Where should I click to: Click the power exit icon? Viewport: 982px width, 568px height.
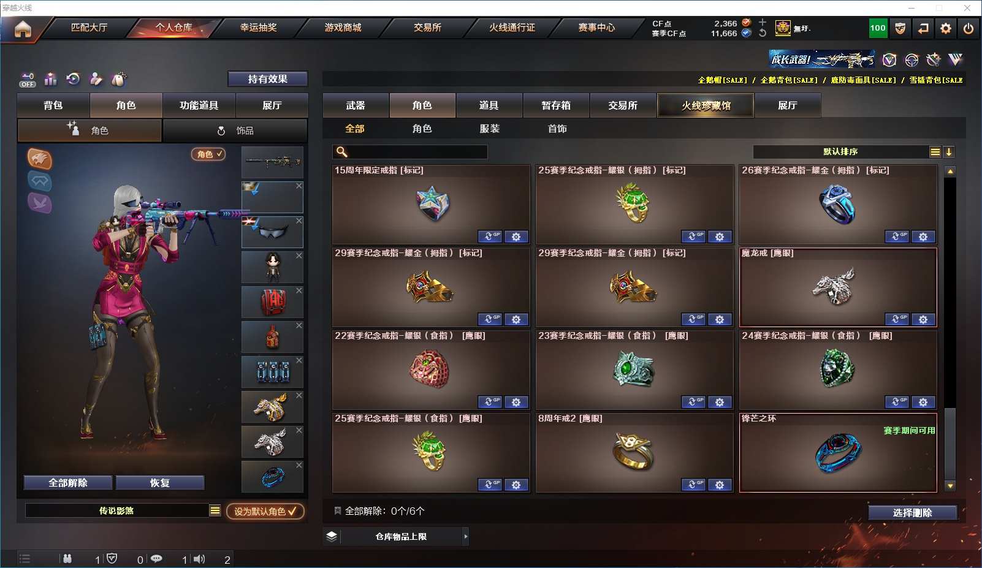pos(969,28)
